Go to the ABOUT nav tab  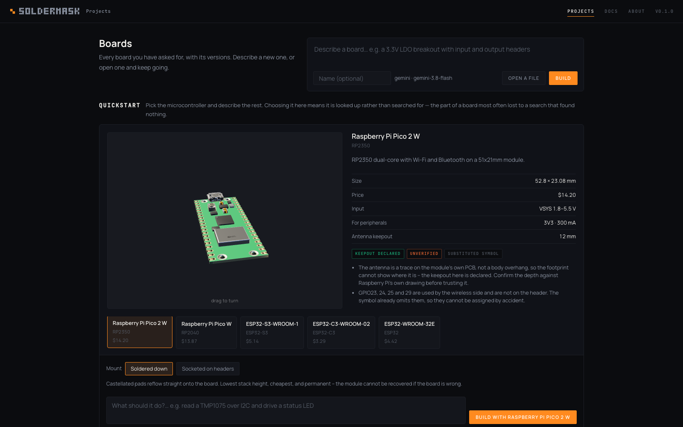tap(636, 11)
